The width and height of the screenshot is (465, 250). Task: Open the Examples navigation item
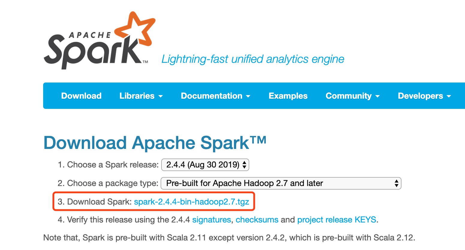click(x=288, y=96)
